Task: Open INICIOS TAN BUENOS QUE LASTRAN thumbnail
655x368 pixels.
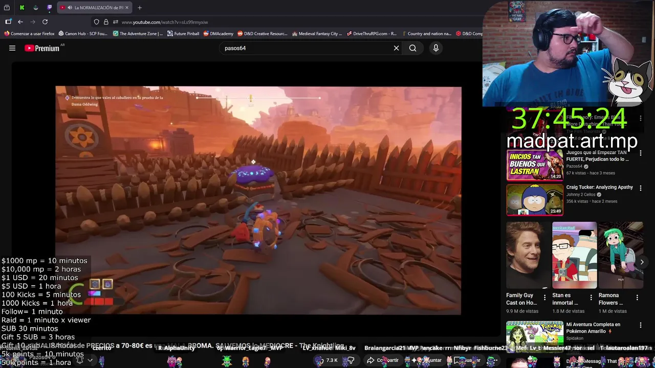Action: 535,165
